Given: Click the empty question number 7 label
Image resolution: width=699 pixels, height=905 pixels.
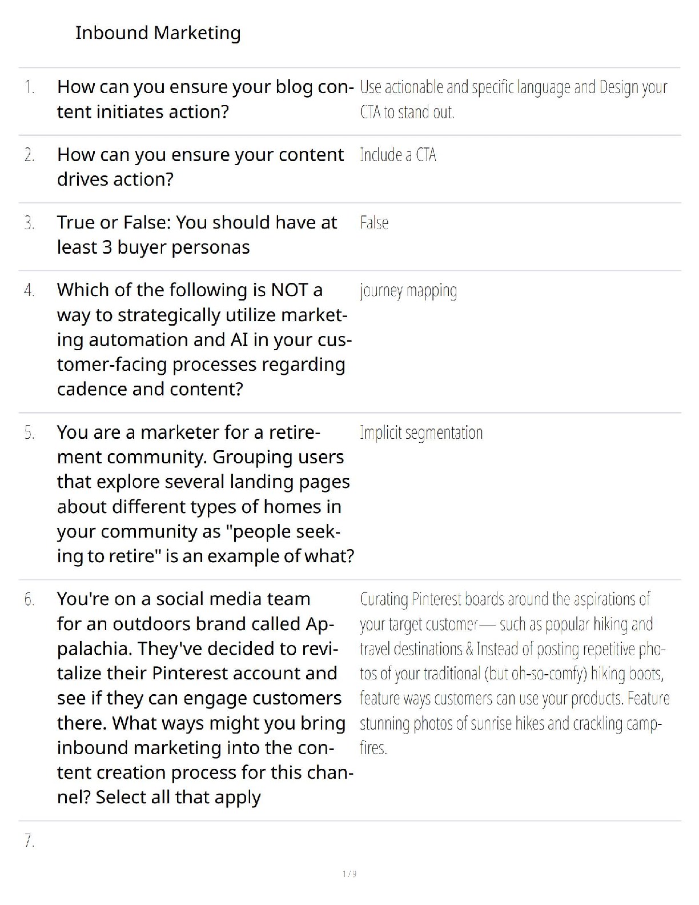Looking at the screenshot, I should 29,841.
